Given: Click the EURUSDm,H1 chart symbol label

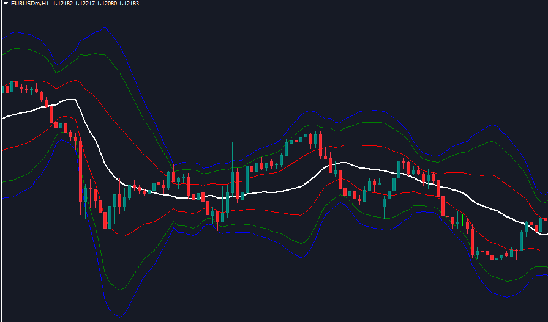Looking at the screenshot, I should pyautogui.click(x=30, y=4).
